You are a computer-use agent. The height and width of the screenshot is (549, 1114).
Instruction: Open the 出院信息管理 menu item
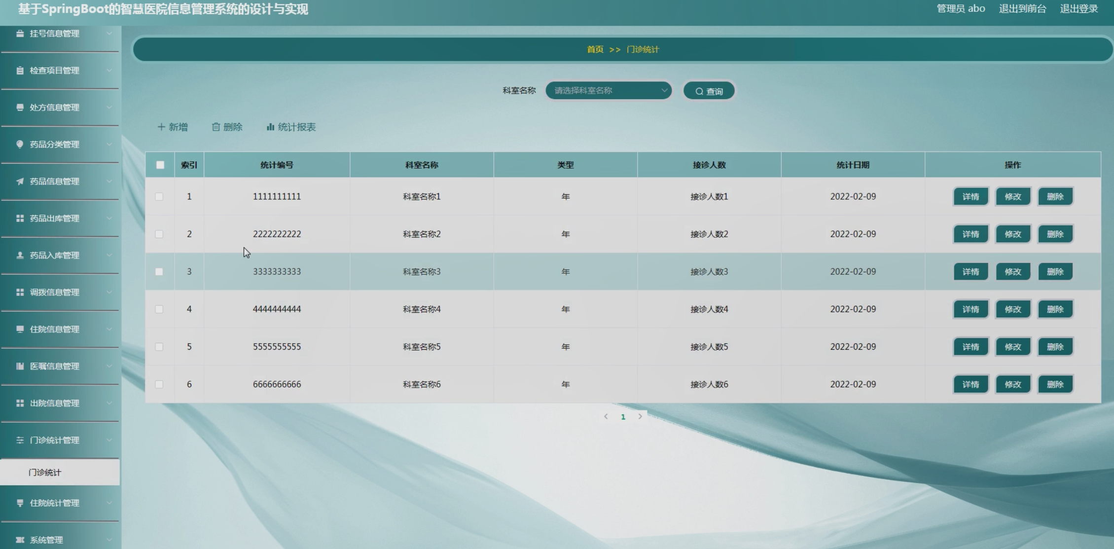[x=54, y=403]
